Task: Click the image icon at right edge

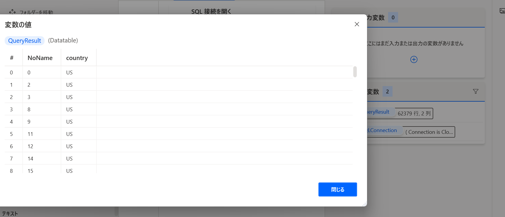Action: click(502, 11)
